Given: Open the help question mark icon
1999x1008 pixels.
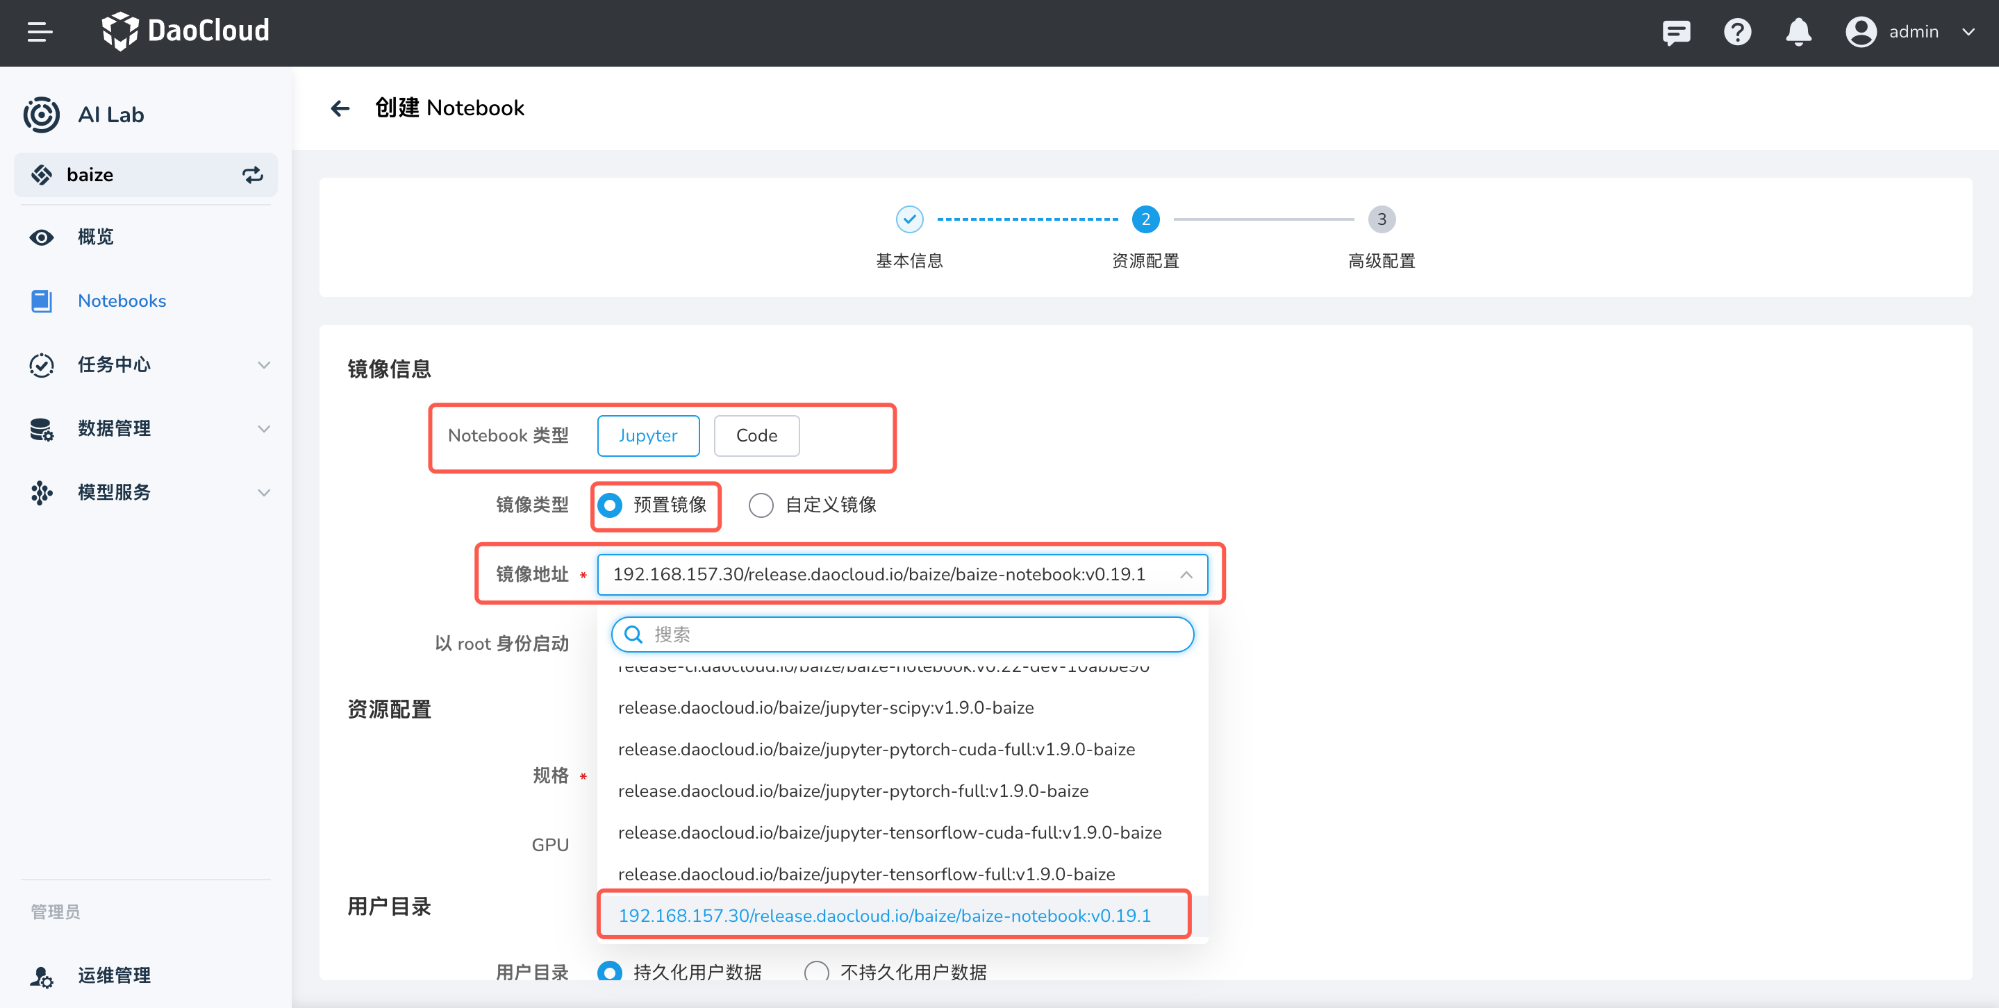Looking at the screenshot, I should (x=1737, y=32).
